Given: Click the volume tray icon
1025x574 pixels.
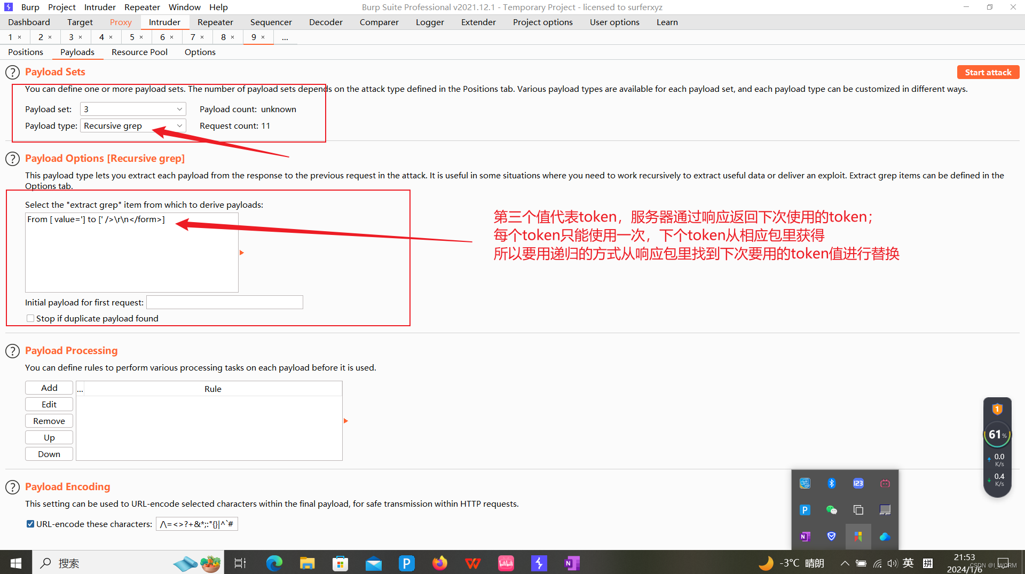Looking at the screenshot, I should pos(892,563).
